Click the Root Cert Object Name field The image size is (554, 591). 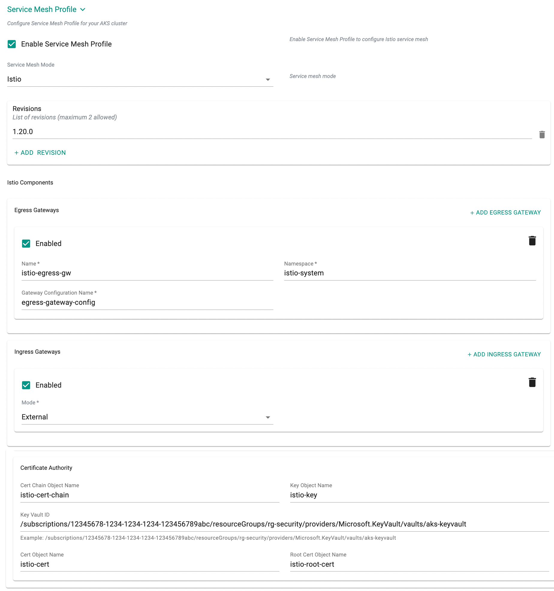(419, 565)
